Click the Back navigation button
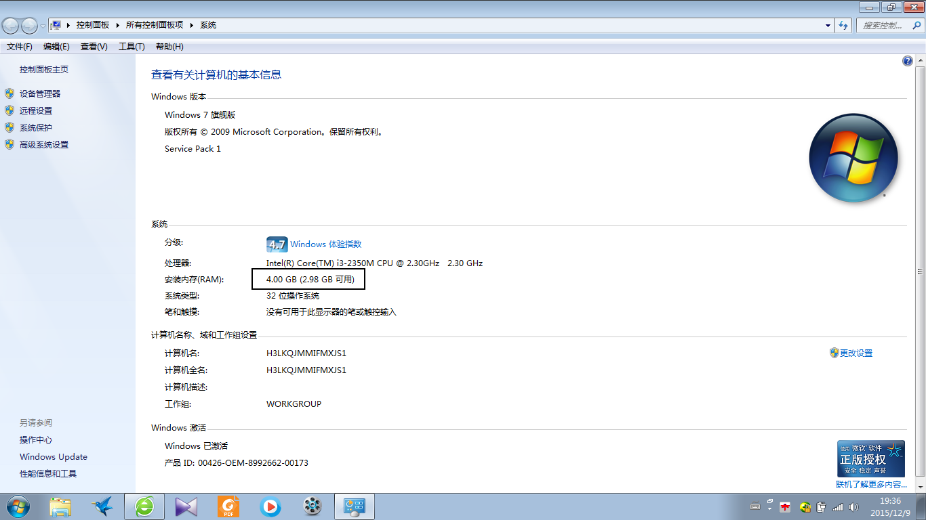This screenshot has height=520, width=926. [x=11, y=26]
